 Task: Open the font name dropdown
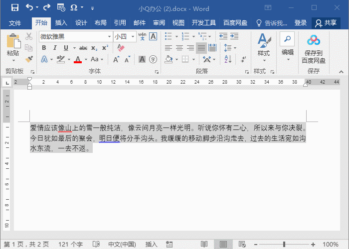[x=109, y=36]
